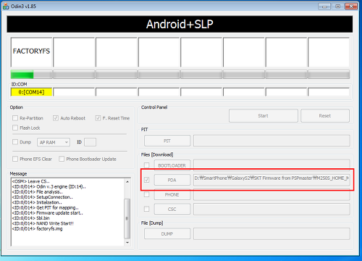Click the green FACTORYFS progress bar

click(x=31, y=75)
